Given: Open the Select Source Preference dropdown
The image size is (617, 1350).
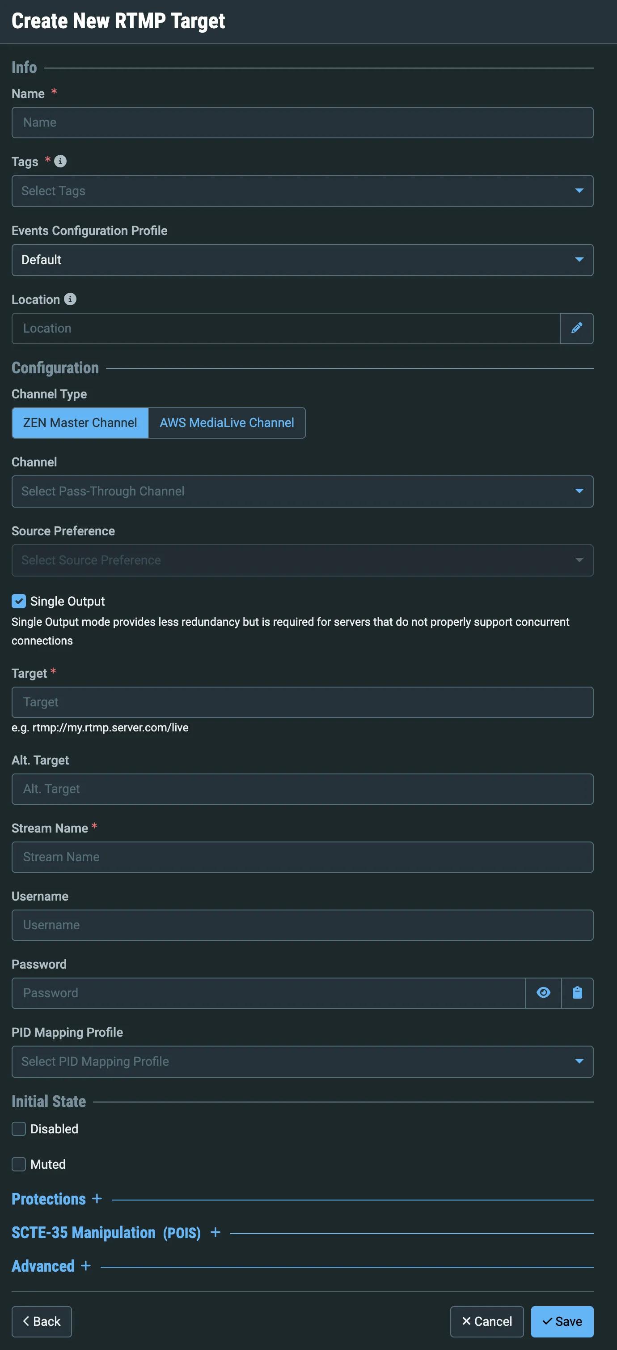Looking at the screenshot, I should 303,560.
